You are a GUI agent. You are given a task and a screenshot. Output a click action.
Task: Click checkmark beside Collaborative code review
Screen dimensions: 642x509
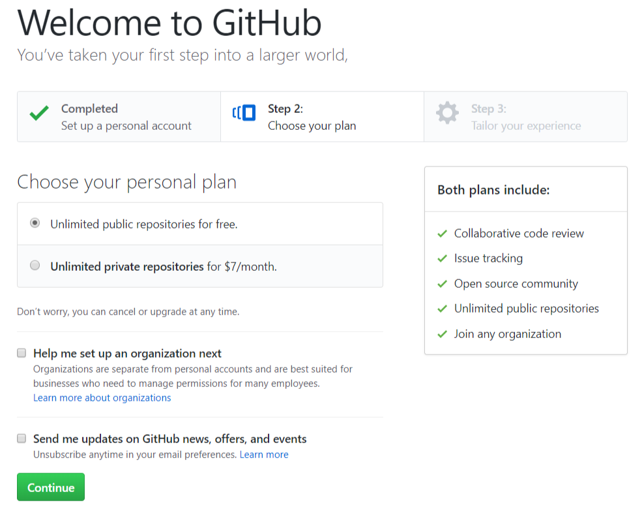pos(442,234)
